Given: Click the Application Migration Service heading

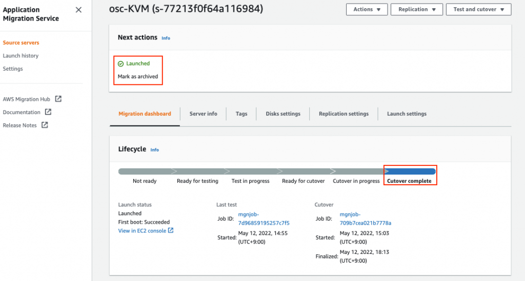Looking at the screenshot, I should [x=31, y=14].
